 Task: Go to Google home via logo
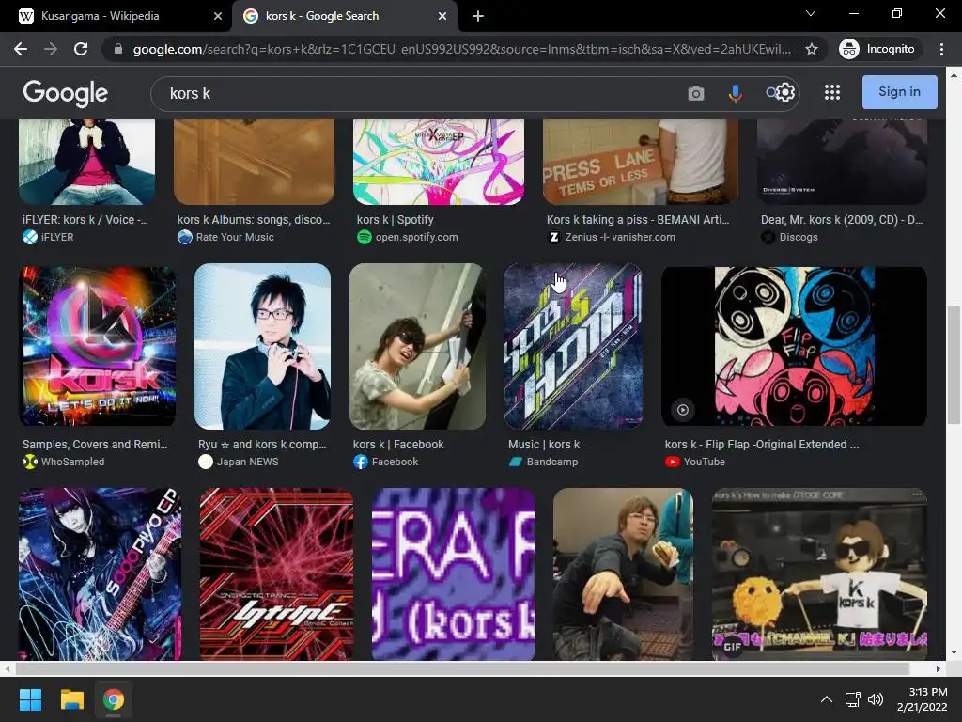pyautogui.click(x=65, y=93)
